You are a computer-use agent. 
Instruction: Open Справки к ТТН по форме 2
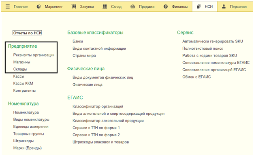[x=96, y=135]
